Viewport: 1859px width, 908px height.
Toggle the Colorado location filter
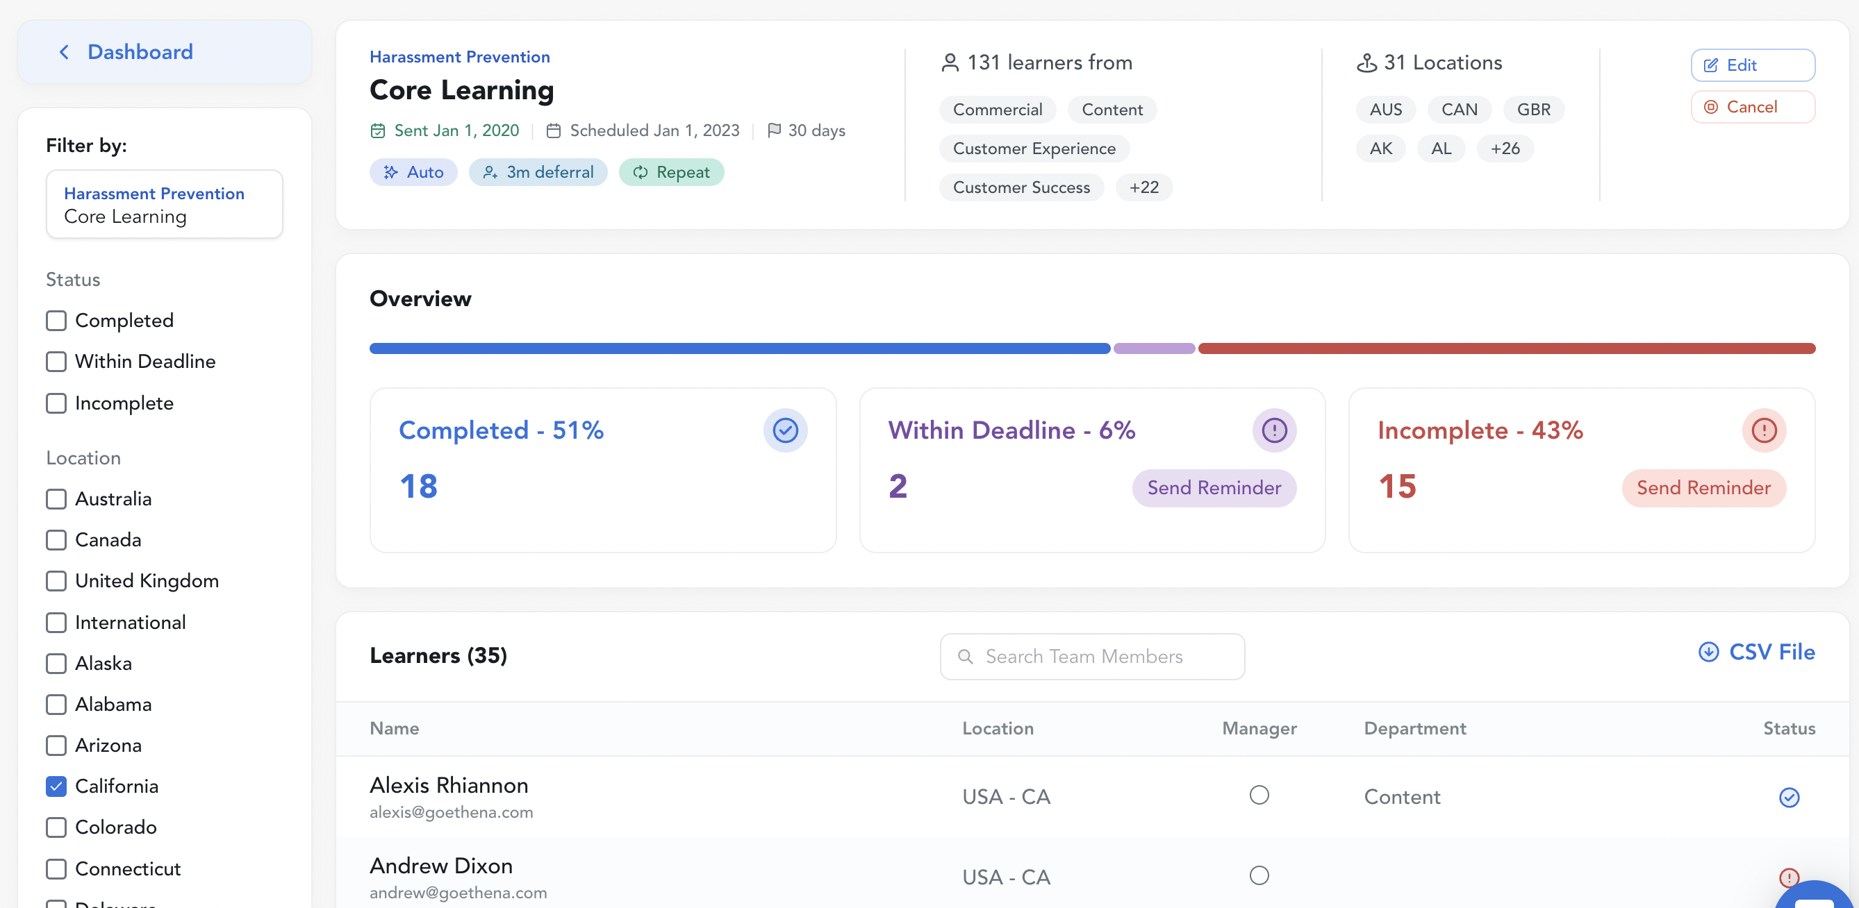pos(56,827)
